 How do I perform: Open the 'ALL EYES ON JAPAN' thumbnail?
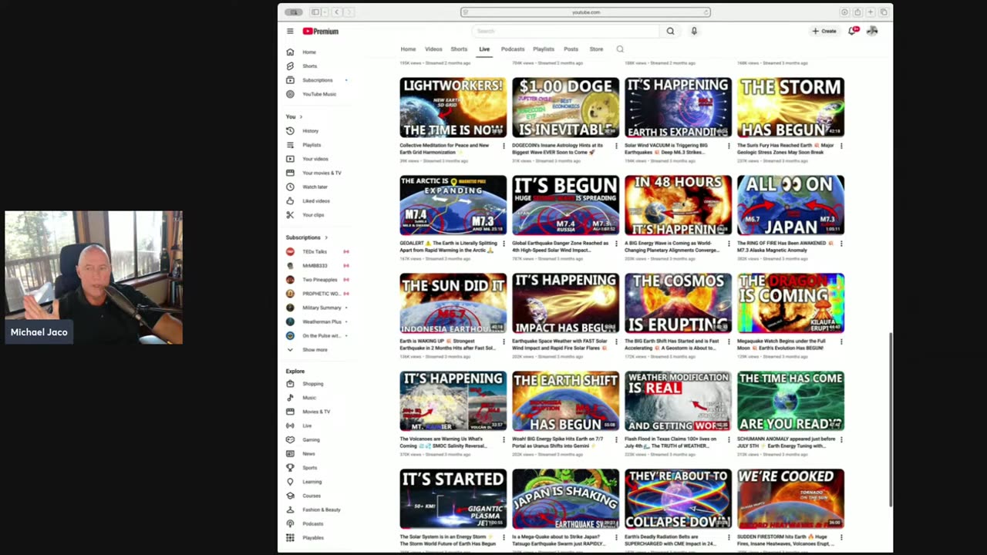coord(790,205)
